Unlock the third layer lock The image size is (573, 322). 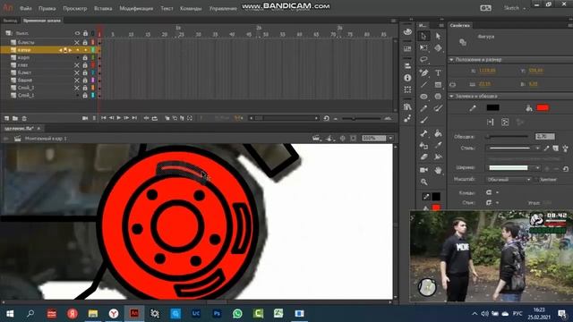(85, 57)
